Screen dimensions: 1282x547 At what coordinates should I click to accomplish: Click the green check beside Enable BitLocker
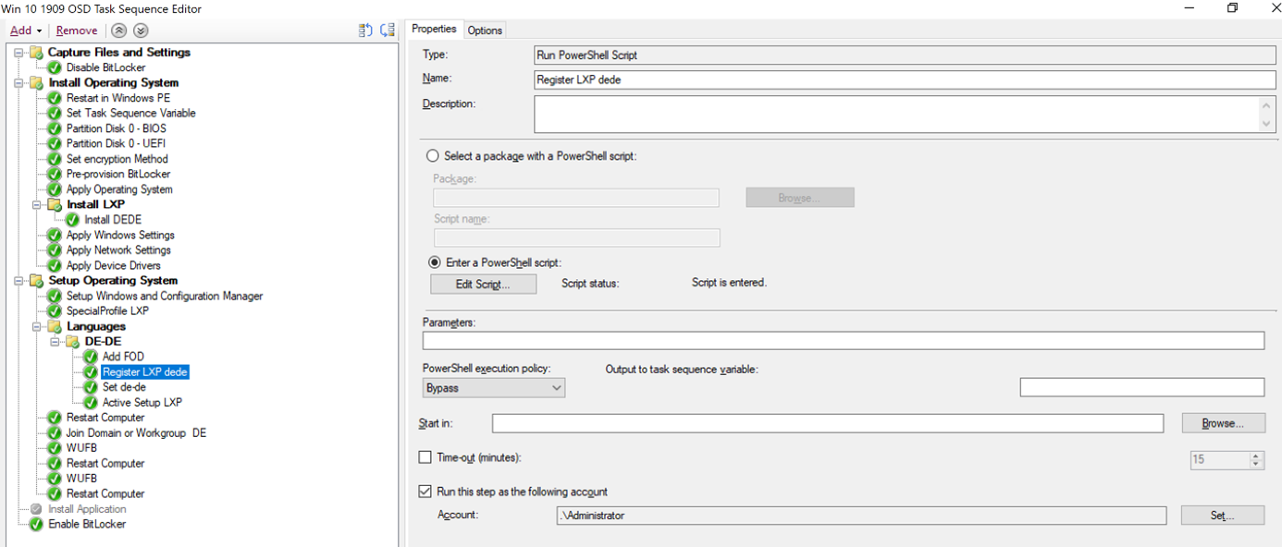[x=38, y=524]
